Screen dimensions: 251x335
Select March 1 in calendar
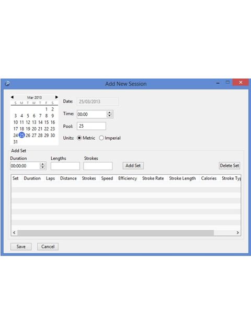(47, 109)
